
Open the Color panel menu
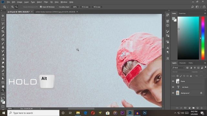(x=205, y=14)
